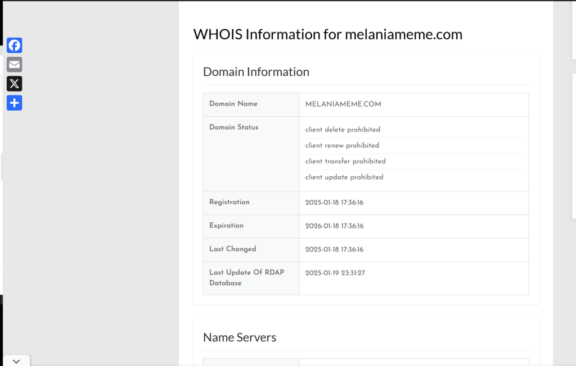Collapse the share bar with the chevron
This screenshot has width=576, height=366.
point(16,362)
